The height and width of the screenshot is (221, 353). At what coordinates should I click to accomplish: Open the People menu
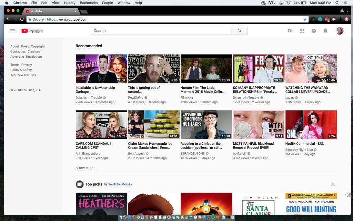click(x=108, y=3)
